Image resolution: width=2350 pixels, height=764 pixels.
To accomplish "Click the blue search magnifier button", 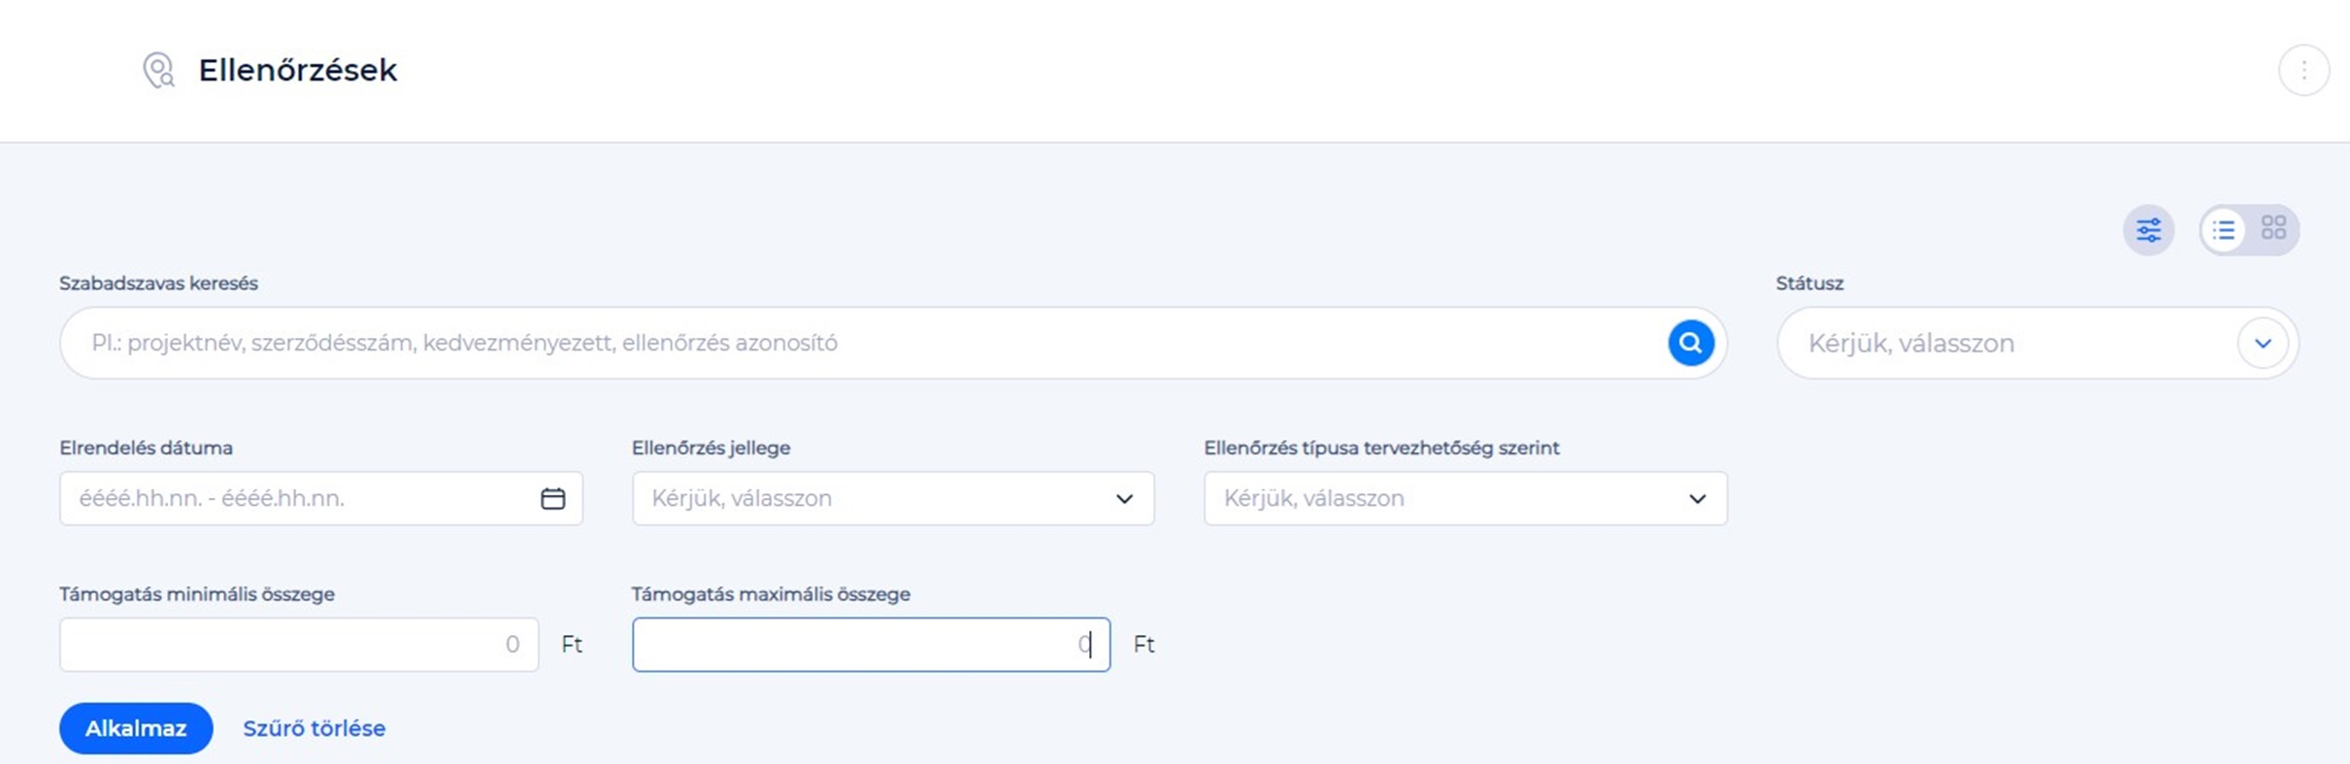I will [x=1690, y=343].
